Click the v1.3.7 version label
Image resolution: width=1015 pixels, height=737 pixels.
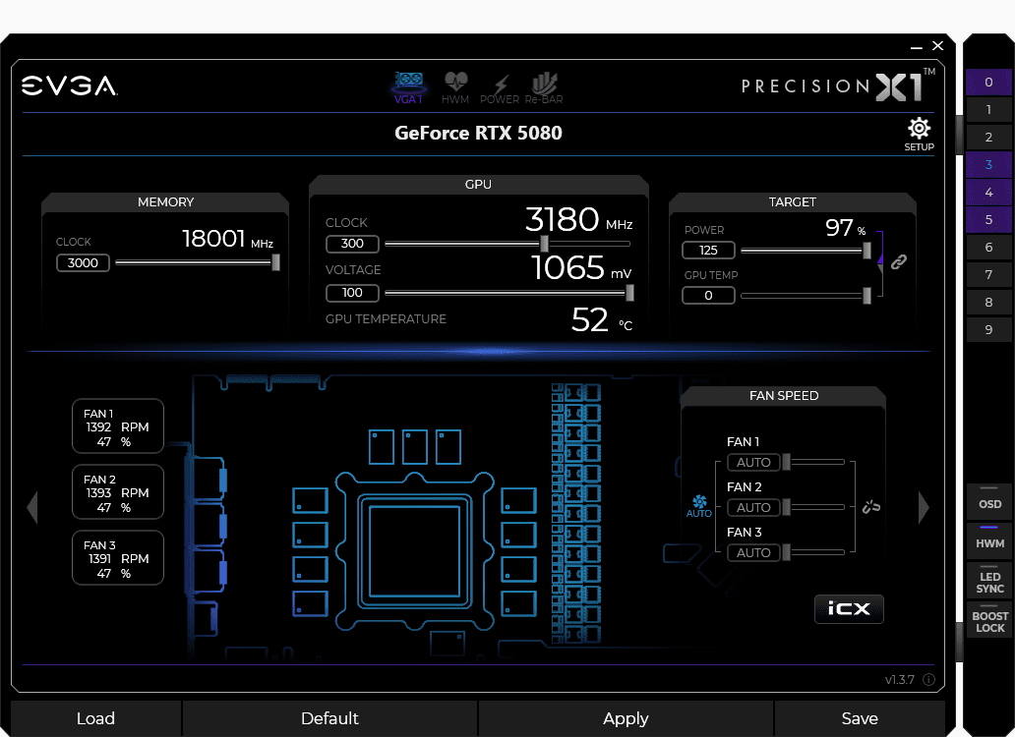[900, 680]
